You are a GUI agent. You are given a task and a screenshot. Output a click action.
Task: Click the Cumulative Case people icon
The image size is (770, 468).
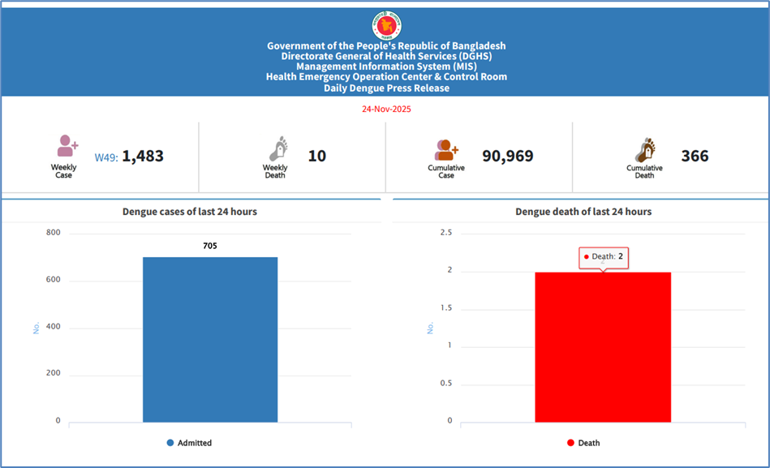coord(446,150)
